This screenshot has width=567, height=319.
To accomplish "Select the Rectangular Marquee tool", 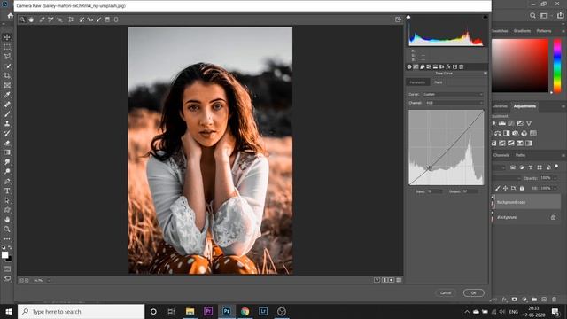I will pyautogui.click(x=7, y=47).
